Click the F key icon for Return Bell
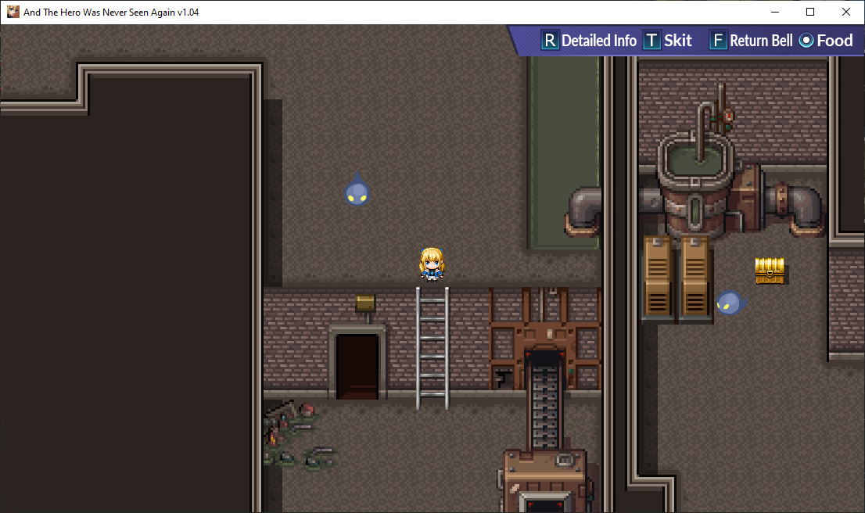Viewport: 865px width, 513px height. pos(718,40)
